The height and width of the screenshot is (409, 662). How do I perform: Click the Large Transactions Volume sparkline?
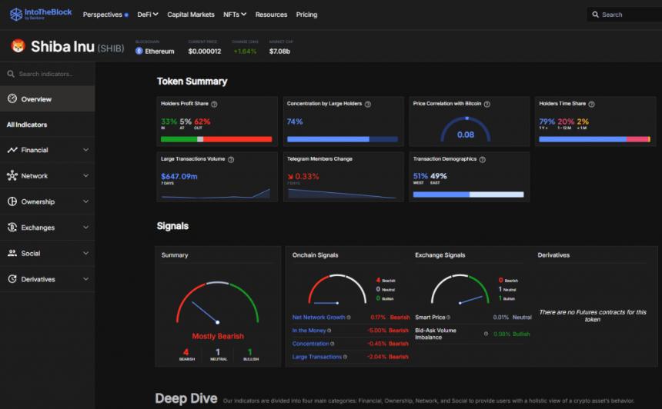coord(216,194)
